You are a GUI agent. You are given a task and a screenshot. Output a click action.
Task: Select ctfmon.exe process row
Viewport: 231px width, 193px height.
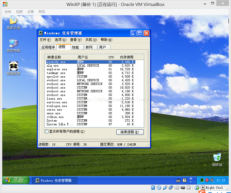pos(90,117)
